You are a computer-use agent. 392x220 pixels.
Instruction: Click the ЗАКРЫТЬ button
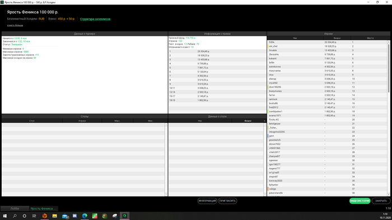[x=381, y=201]
